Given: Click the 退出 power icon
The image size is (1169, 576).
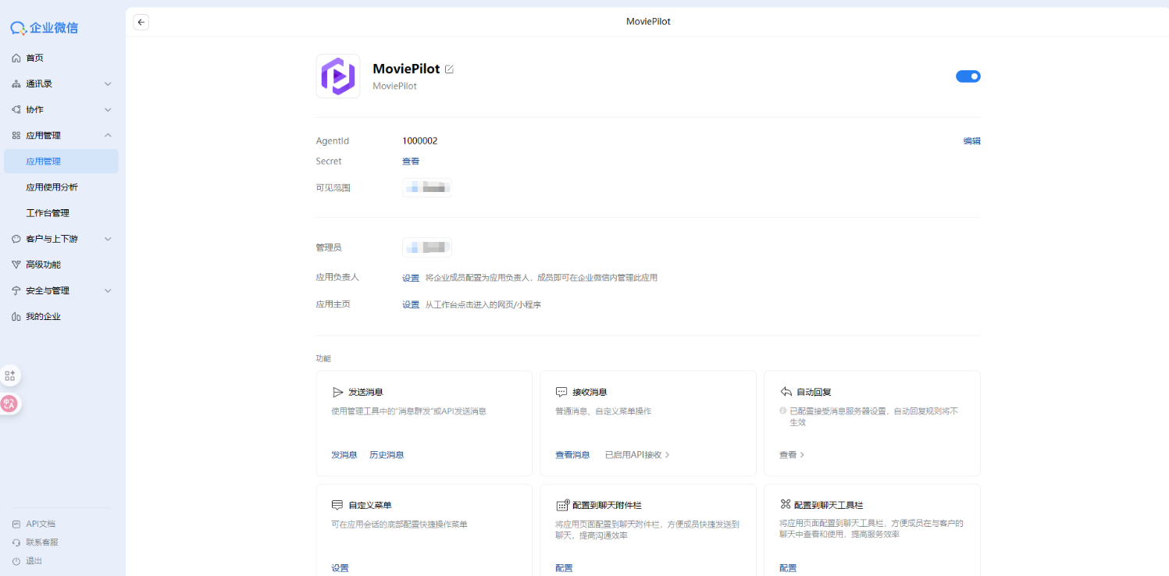Looking at the screenshot, I should coord(16,561).
